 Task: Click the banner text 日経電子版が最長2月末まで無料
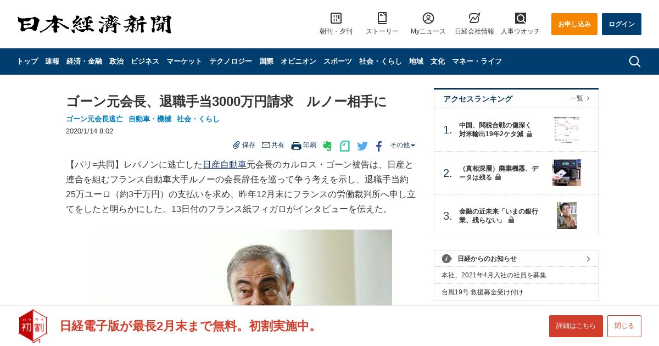(x=188, y=326)
